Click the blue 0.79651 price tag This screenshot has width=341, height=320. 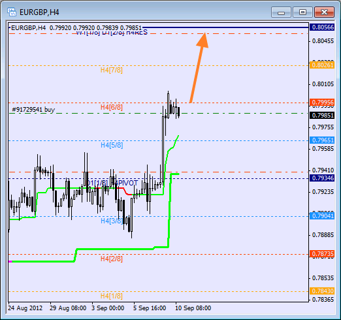(322, 140)
